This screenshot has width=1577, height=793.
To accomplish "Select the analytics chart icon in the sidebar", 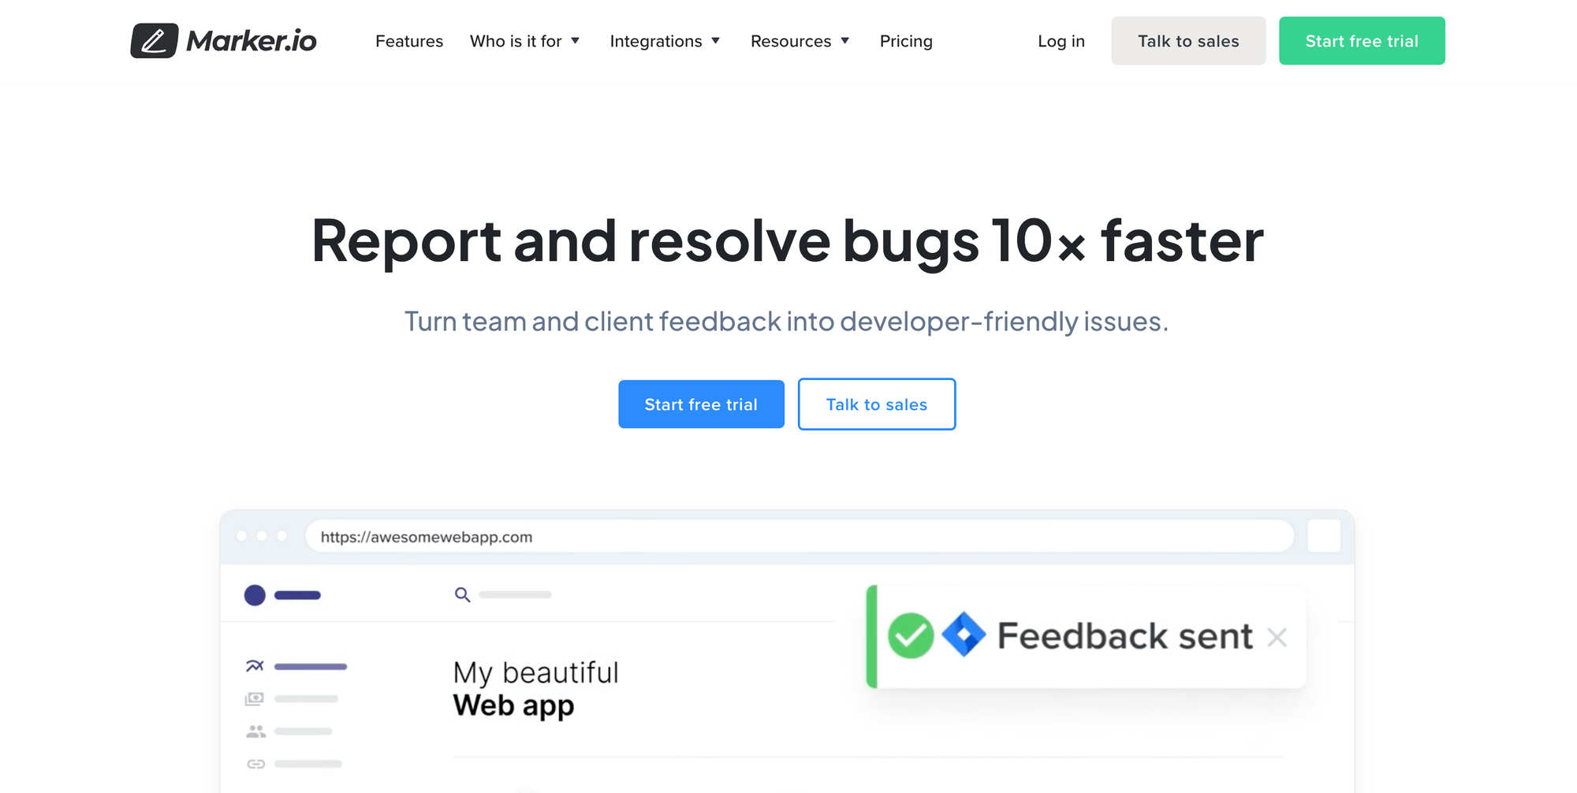I will click(x=254, y=665).
